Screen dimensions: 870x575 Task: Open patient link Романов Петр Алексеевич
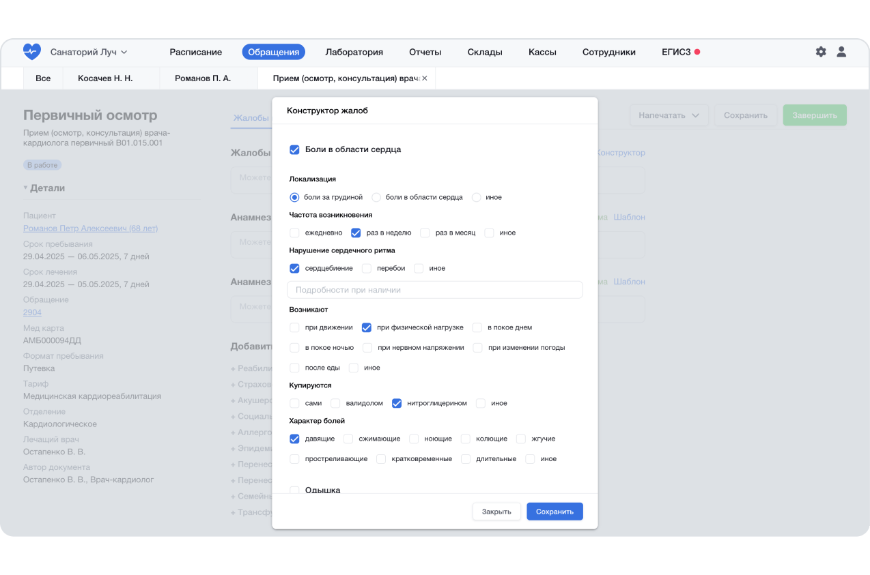(90, 228)
